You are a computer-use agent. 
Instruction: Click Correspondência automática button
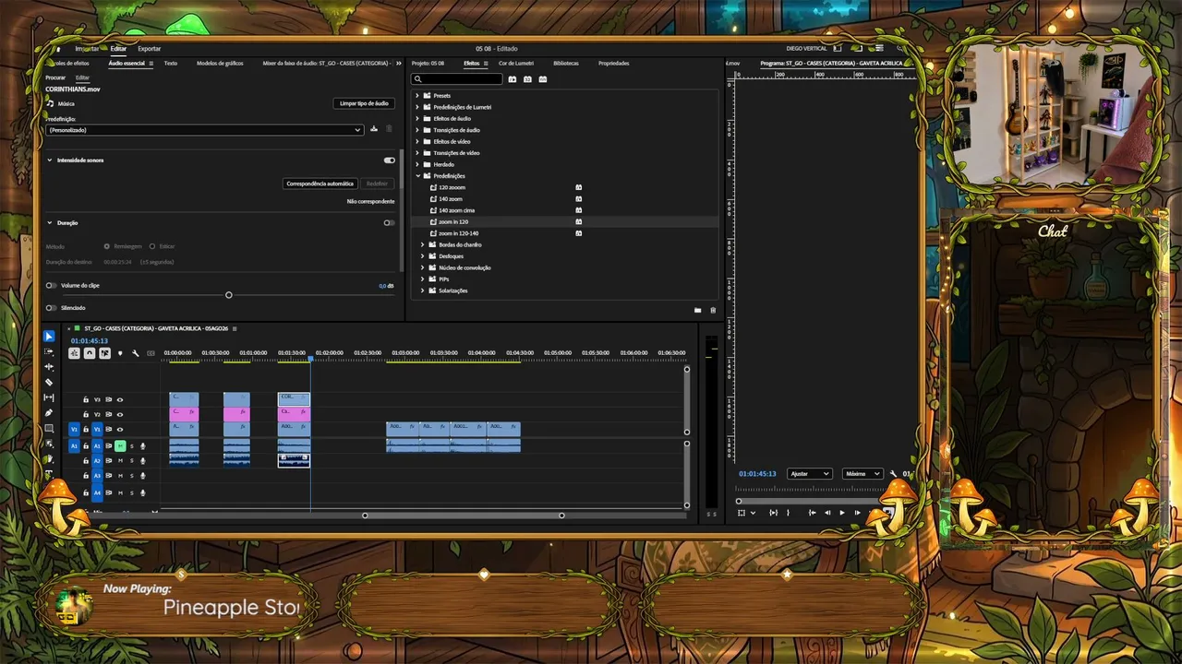(320, 184)
